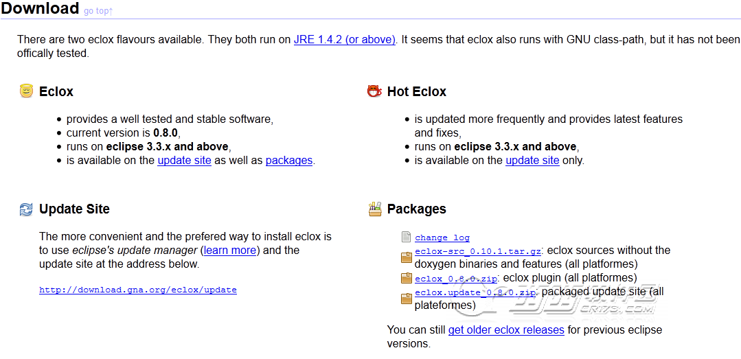This screenshot has height=359, width=741.
Task: Click the document icon next to change log
Action: (x=407, y=238)
